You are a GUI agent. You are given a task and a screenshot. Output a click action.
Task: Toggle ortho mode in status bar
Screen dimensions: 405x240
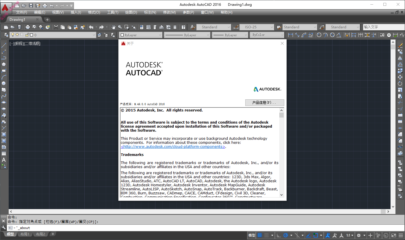pyautogui.click(x=279, y=235)
